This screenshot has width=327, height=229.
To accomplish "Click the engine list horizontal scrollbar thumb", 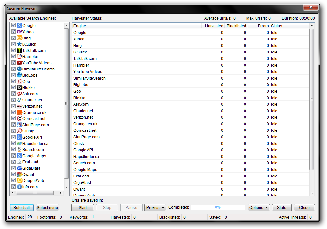I will (35, 193).
